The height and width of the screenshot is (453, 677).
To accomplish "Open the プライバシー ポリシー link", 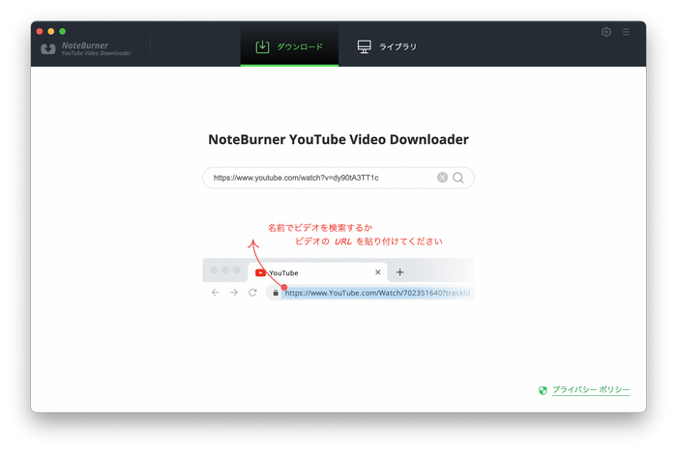I will click(x=591, y=389).
